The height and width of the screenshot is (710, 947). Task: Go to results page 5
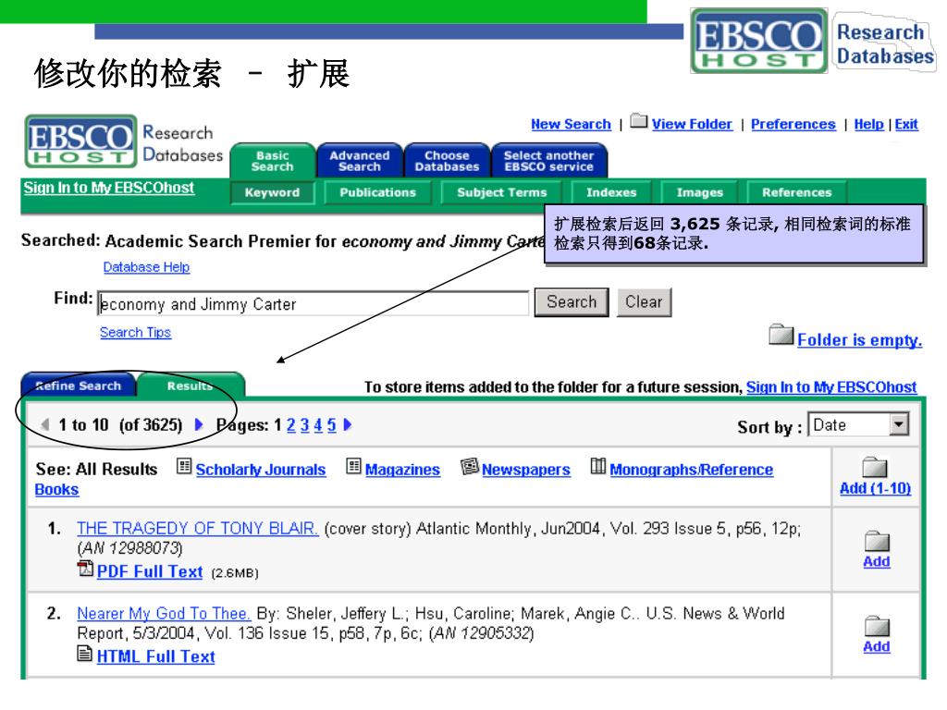point(332,425)
